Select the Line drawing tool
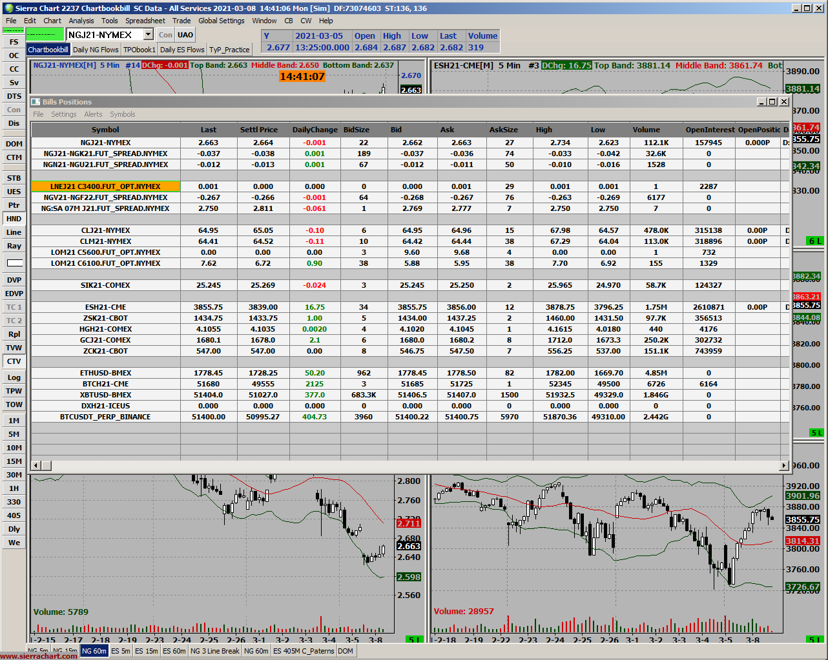Screen dimensions: 828x660 pyautogui.click(x=14, y=232)
